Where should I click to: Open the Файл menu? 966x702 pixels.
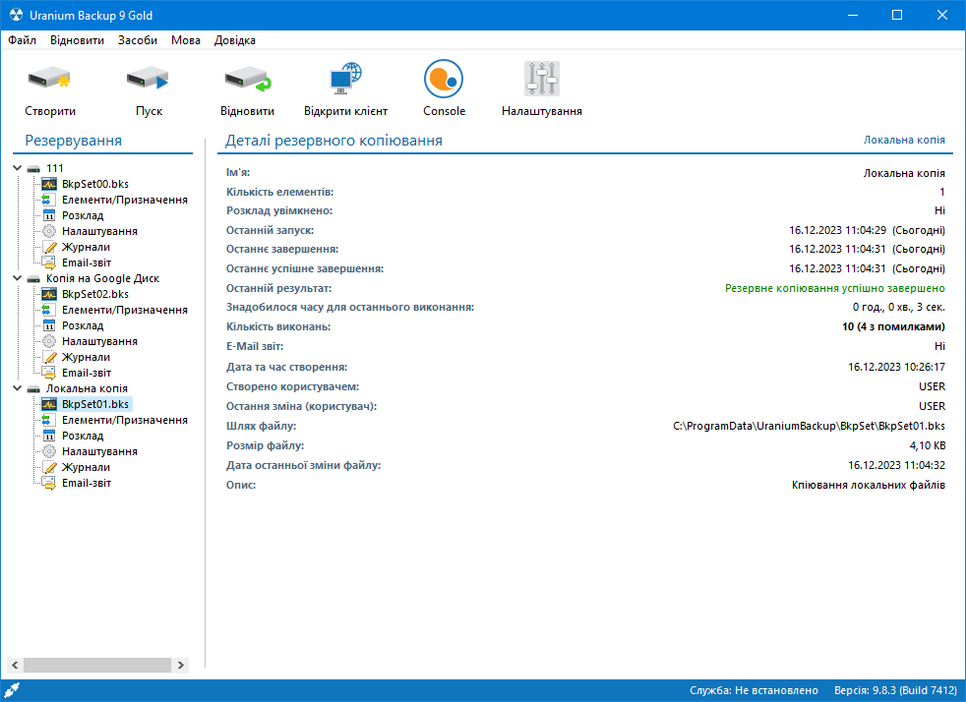click(x=23, y=40)
